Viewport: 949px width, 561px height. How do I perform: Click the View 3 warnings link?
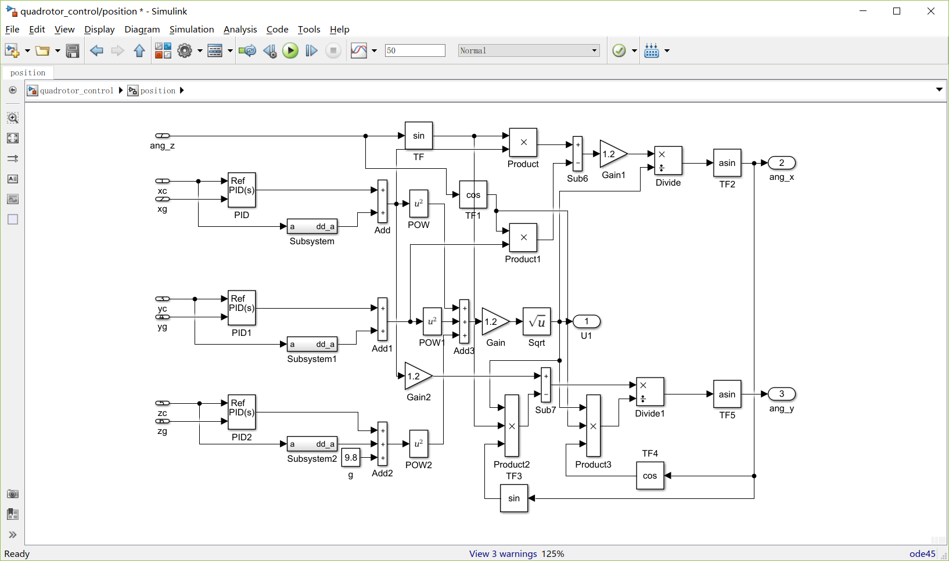click(503, 553)
